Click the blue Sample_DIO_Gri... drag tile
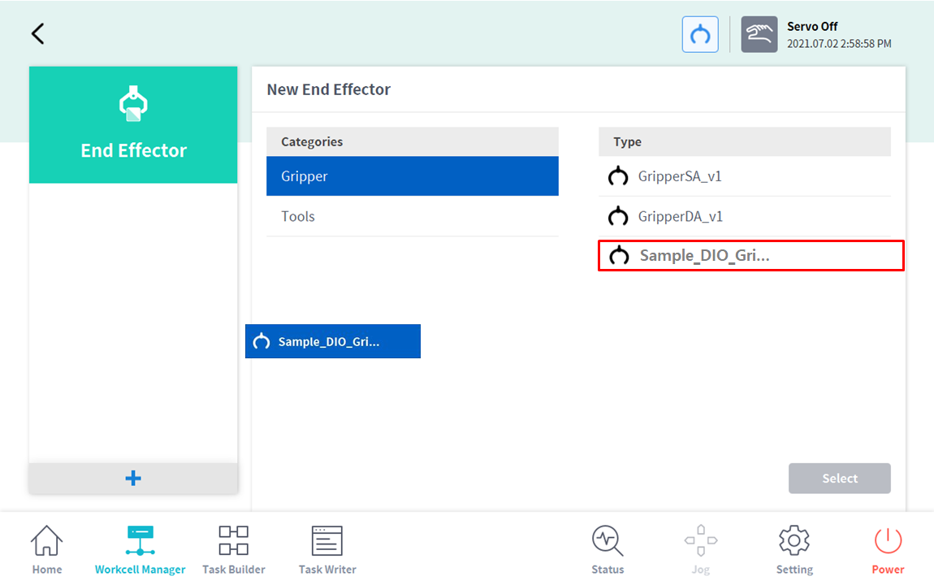 (332, 341)
